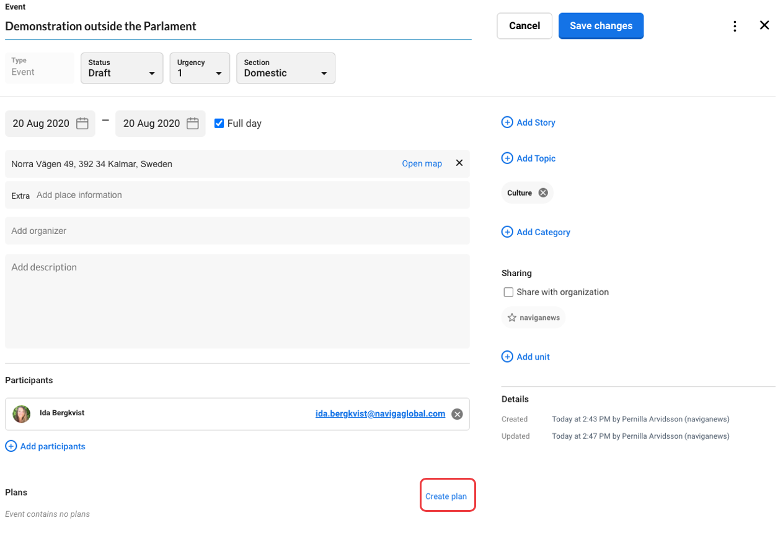783x536 pixels.
Task: Click the event title field
Action: coord(186,26)
